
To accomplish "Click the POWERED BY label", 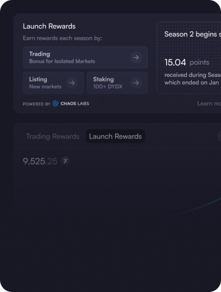I will pos(37,104).
